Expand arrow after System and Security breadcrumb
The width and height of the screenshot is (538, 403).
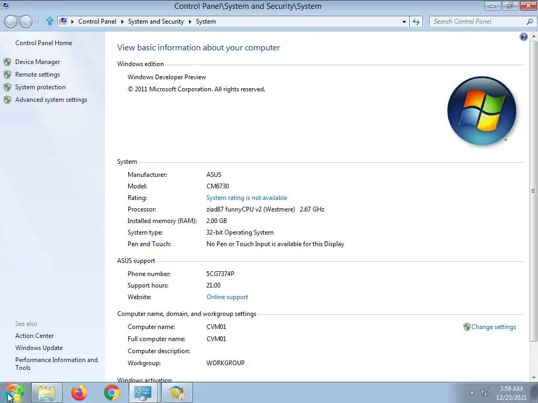[190, 22]
